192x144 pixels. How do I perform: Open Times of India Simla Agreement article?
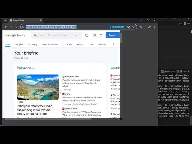coord(82,113)
